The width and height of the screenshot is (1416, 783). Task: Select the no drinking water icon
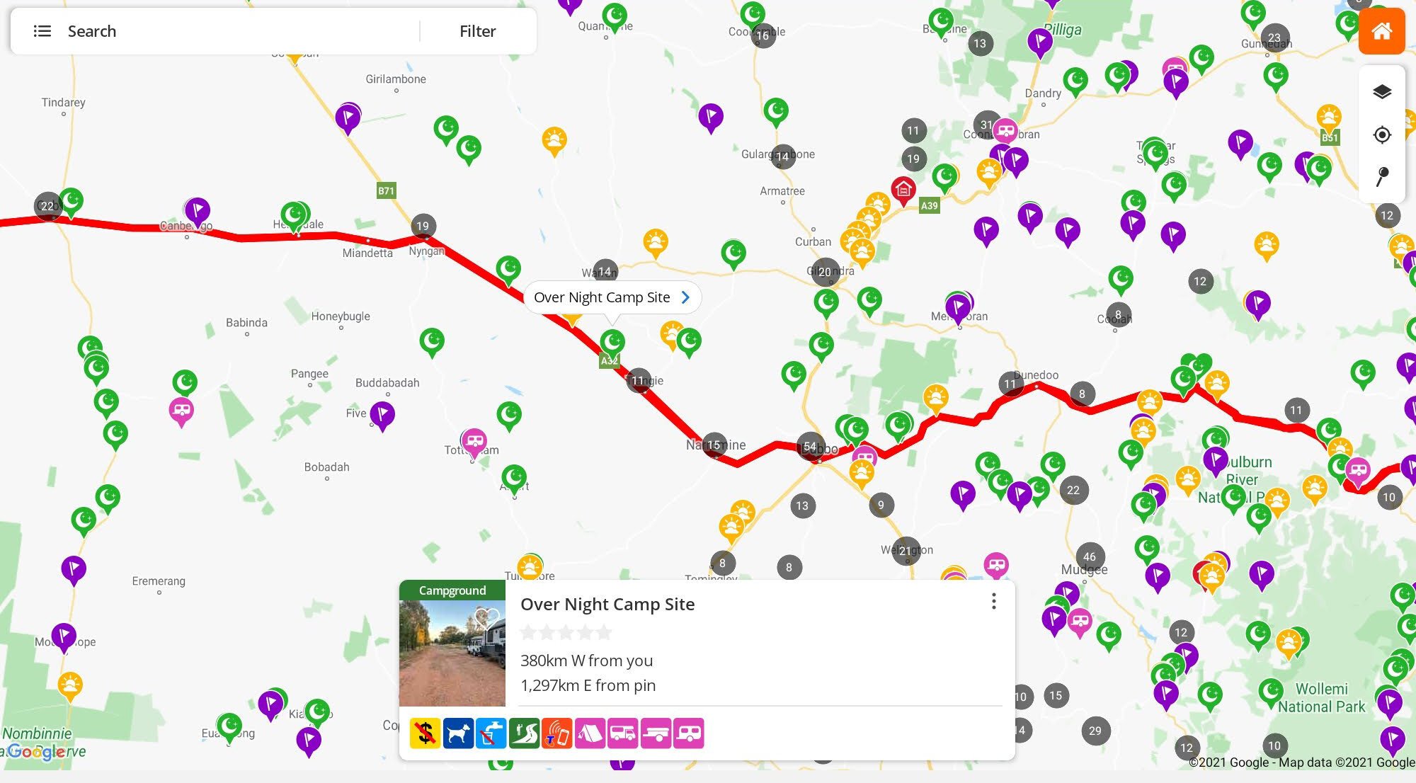click(491, 733)
